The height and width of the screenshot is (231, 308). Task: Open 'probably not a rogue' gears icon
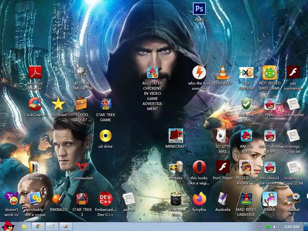pyautogui.click(x=35, y=199)
